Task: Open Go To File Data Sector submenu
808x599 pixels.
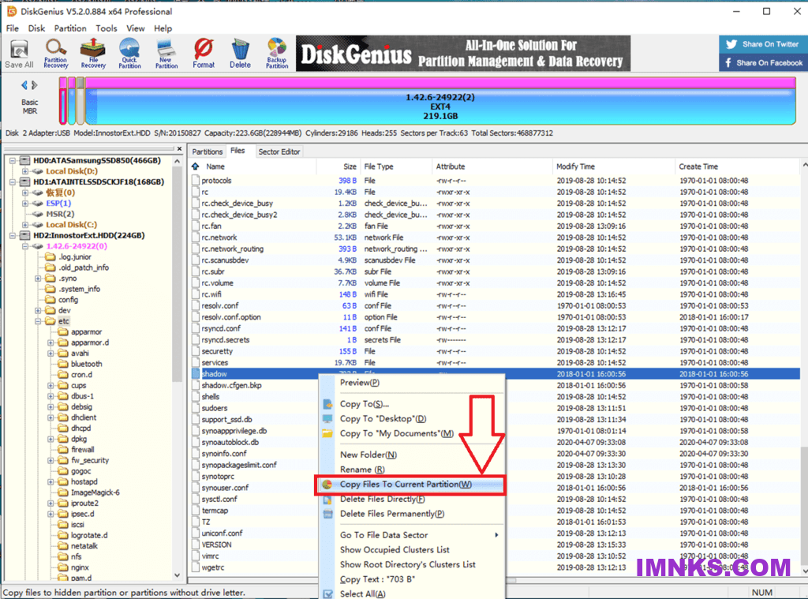Action: pos(411,535)
